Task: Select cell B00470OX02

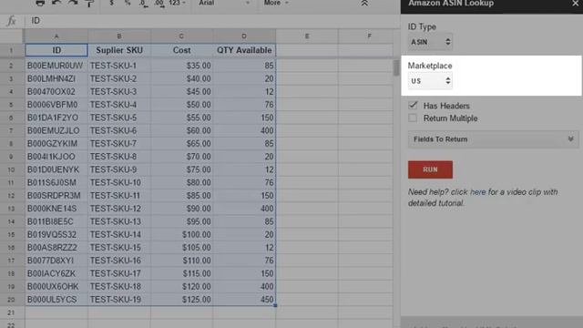Action: (x=56, y=91)
